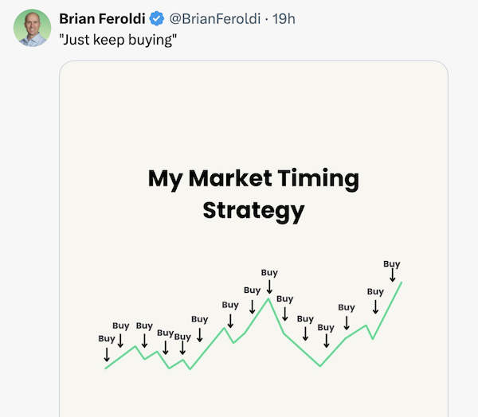478x417 pixels.
Task: Open the My Market Timing Strategy image
Action: pyautogui.click(x=253, y=239)
